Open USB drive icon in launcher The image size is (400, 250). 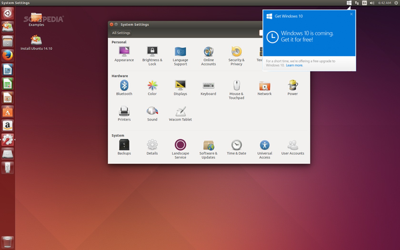[7, 167]
